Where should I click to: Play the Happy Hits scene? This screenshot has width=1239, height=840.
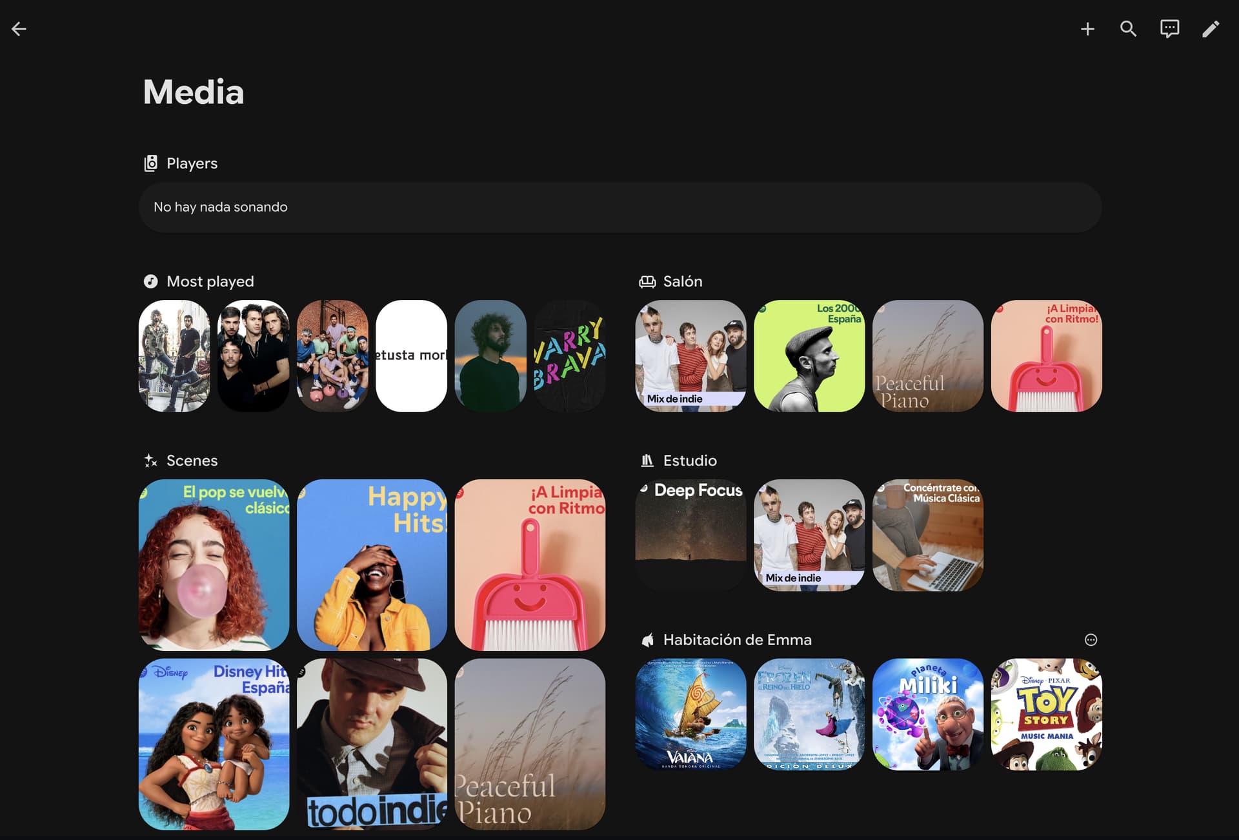click(372, 565)
